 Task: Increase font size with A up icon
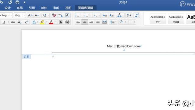pos(30,15)
